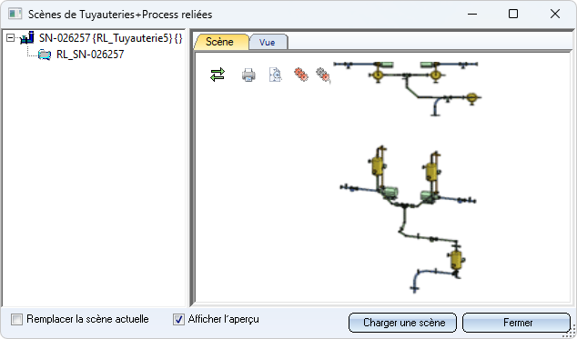Click the document refresh icon

[275, 75]
